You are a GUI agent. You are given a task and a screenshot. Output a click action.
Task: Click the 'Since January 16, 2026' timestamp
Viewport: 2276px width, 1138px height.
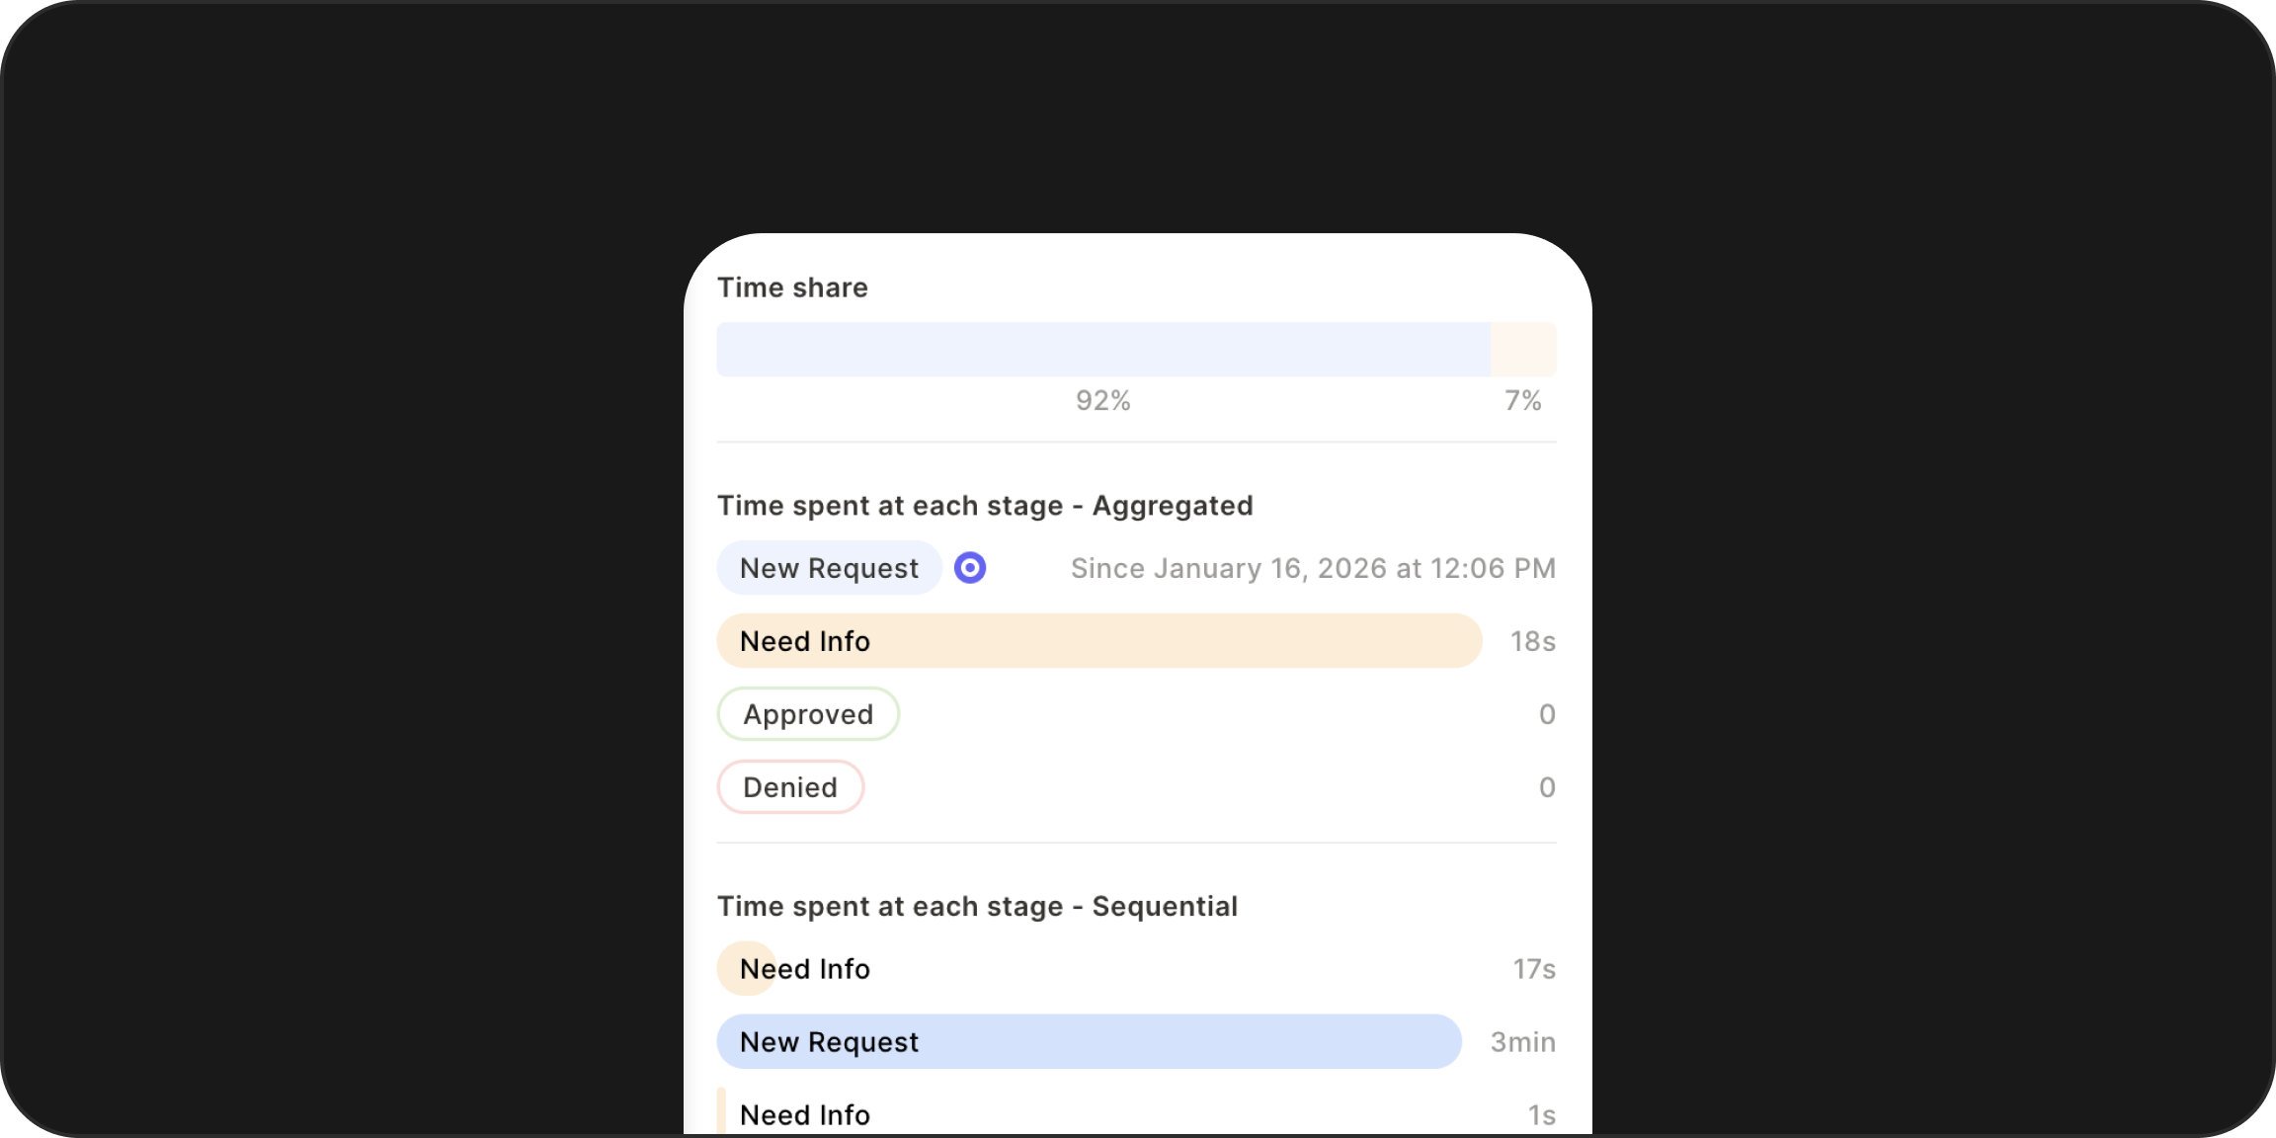pos(1313,568)
